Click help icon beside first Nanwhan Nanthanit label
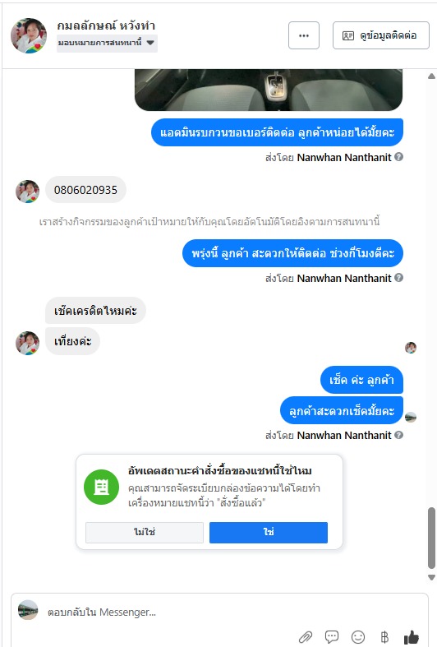Image resolution: width=437 pixels, height=647 pixels. (x=398, y=157)
